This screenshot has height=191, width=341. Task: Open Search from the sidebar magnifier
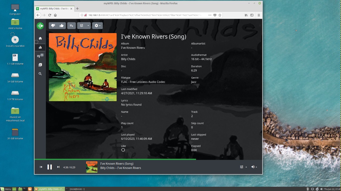coord(40,74)
